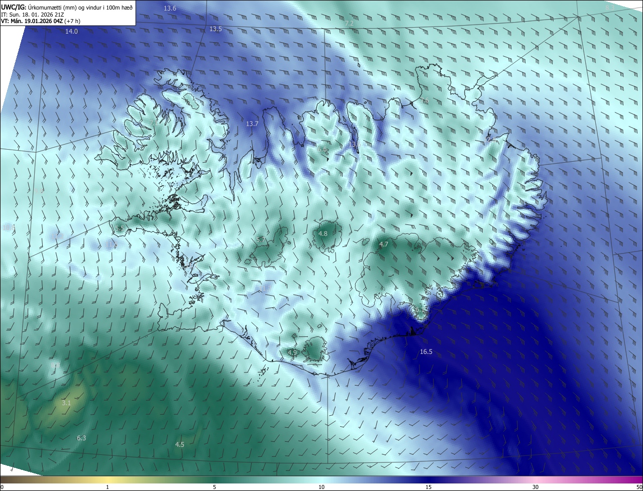
Task: Click the 7.2 value label
Action: [x=349, y=24]
